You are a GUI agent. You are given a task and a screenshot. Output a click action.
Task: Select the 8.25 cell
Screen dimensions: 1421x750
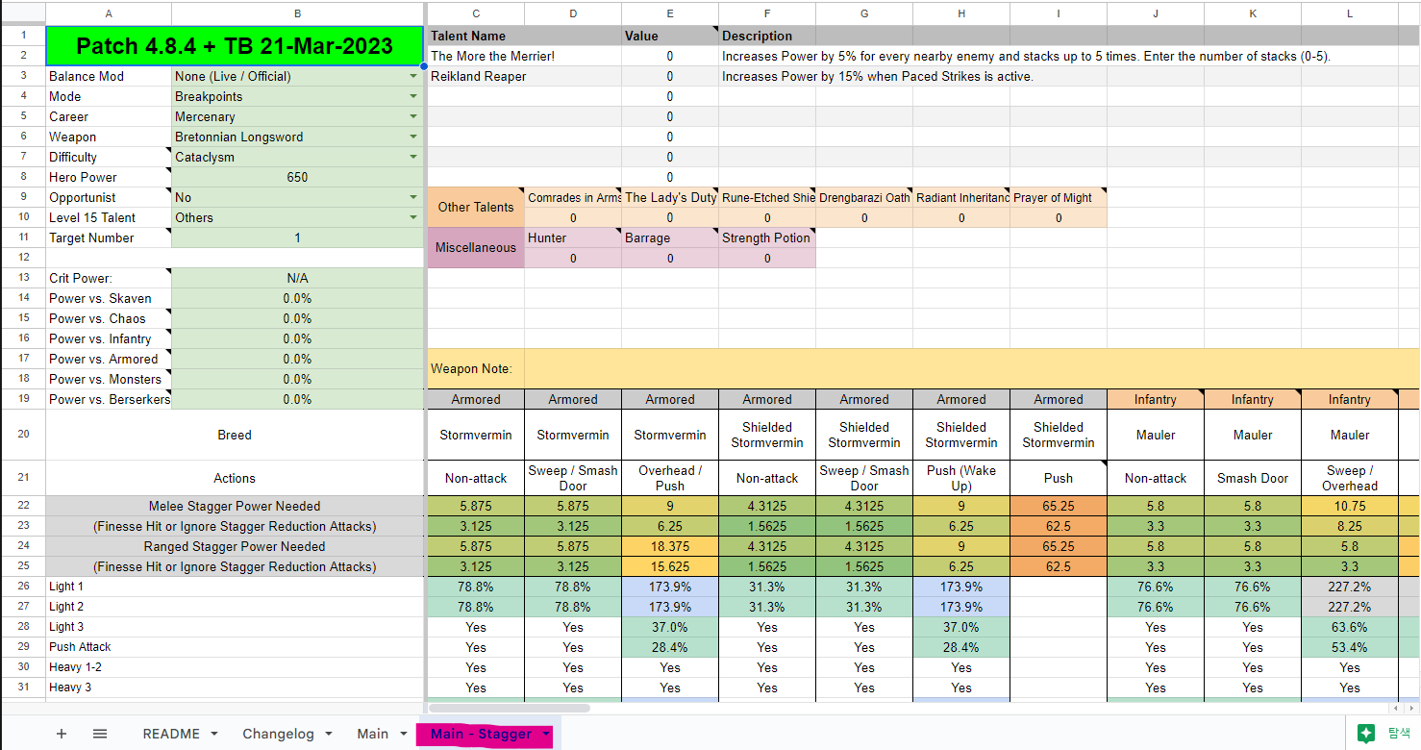[x=1350, y=526]
